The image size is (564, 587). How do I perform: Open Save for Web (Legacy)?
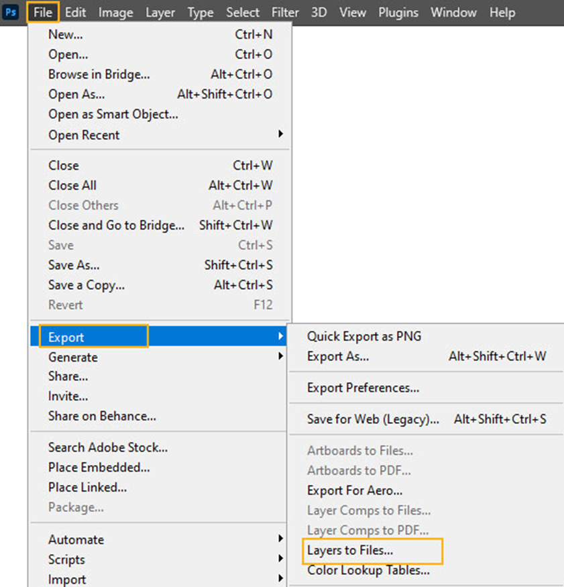[x=373, y=419]
